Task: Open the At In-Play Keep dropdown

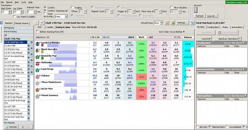Action: (x=66, y=16)
